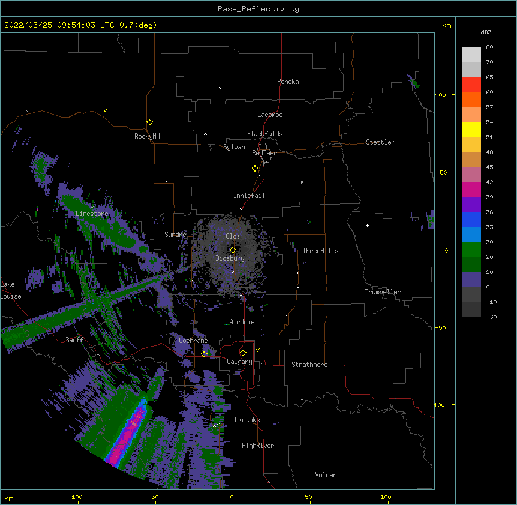Select the RedDeer label
Screen dimensions: 517x505
(x=264, y=153)
